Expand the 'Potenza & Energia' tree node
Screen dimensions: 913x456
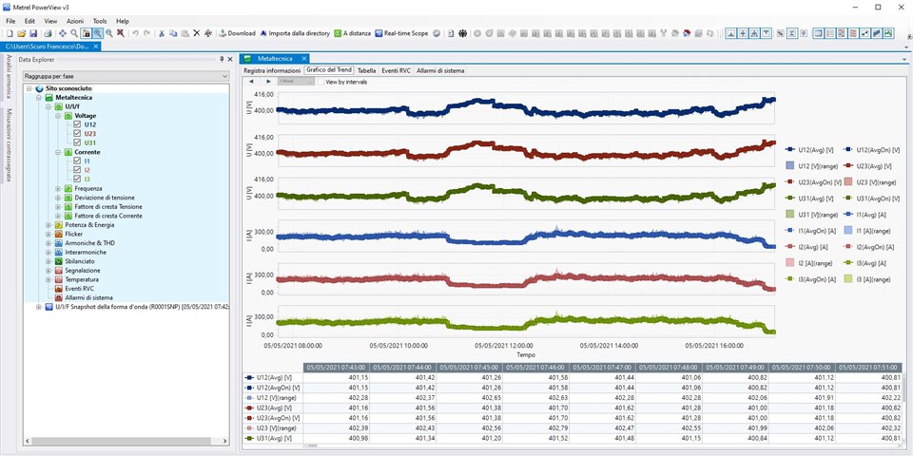click(48, 225)
